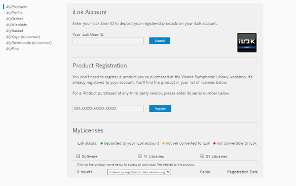This screenshot has height=186, width=296.
Task: Click the Product Registration heading
Action: click(x=100, y=65)
